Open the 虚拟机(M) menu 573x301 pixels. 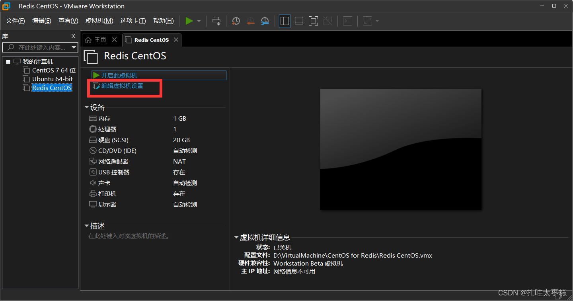[x=99, y=21]
